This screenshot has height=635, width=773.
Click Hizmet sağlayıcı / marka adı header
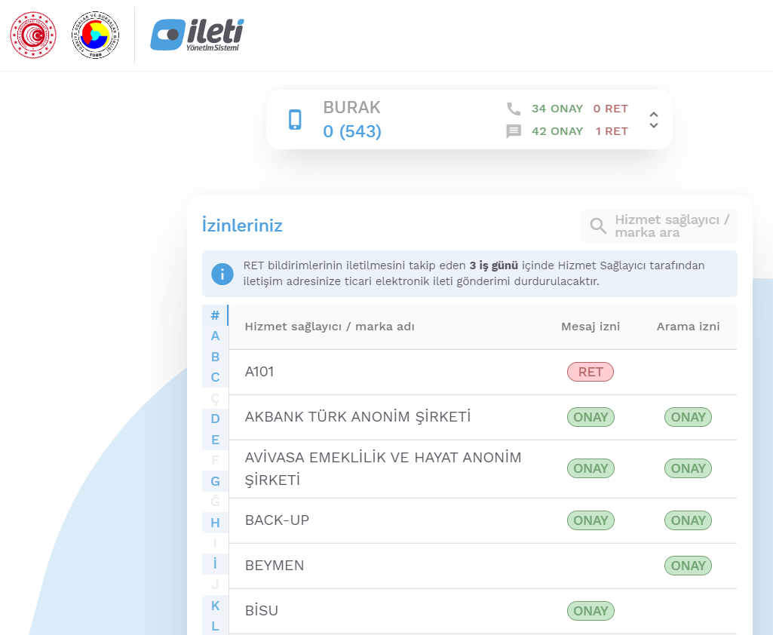click(x=330, y=327)
